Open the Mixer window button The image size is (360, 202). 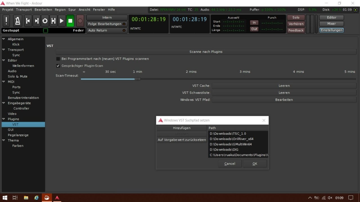tap(331, 24)
